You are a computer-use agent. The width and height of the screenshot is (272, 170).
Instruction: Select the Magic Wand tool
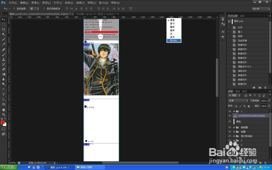pos(4,34)
